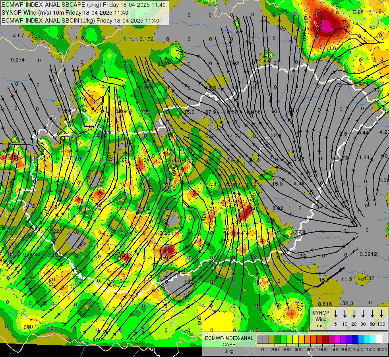The width and height of the screenshot is (389, 357).
Task: Click the map value 7.78
Action: 211,184
